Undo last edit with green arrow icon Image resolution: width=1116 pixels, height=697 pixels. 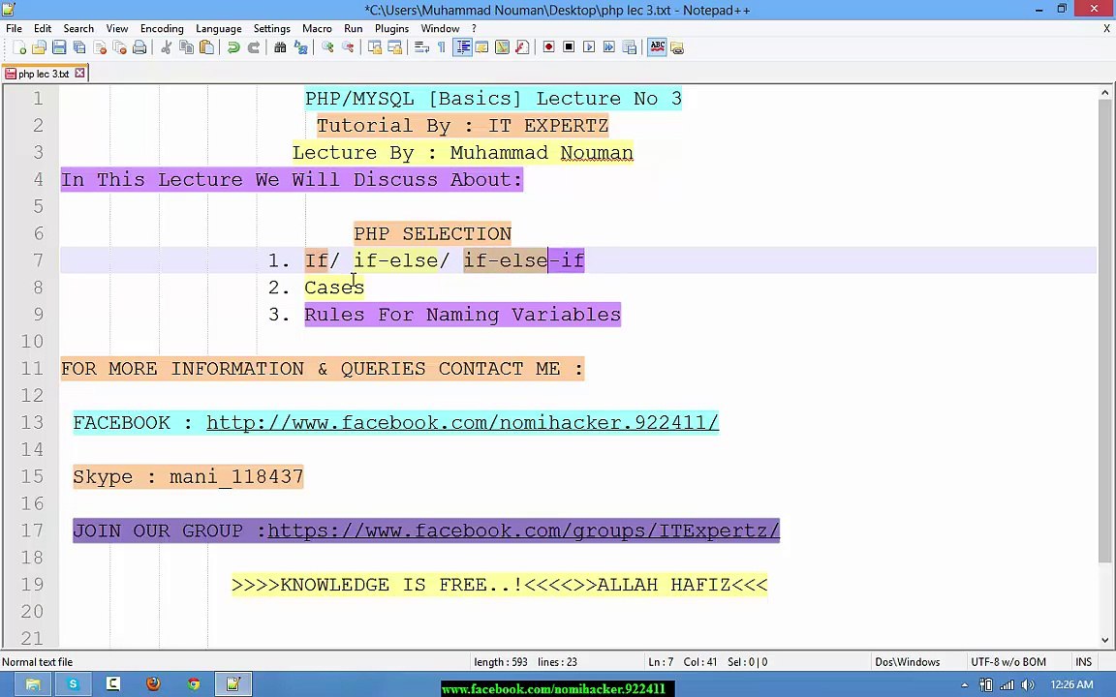click(x=232, y=47)
